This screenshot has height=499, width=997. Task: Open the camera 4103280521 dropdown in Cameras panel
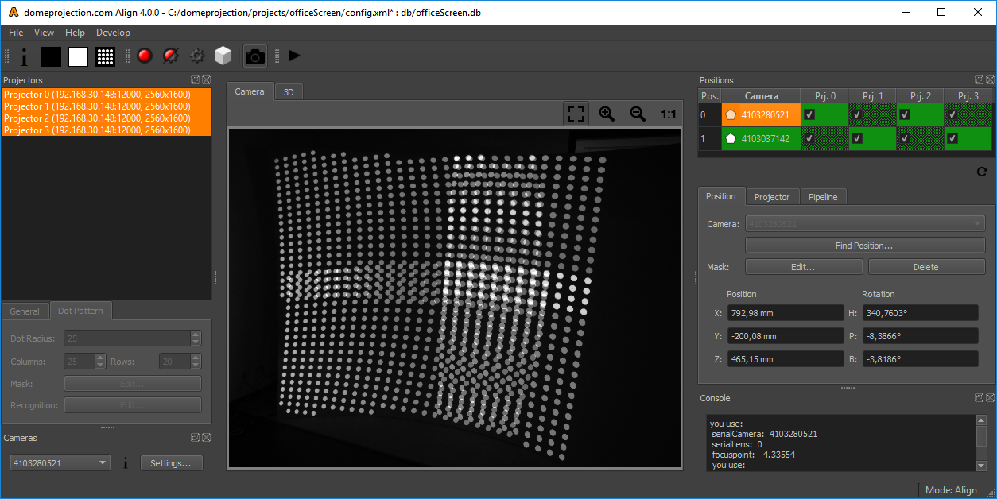(x=60, y=463)
